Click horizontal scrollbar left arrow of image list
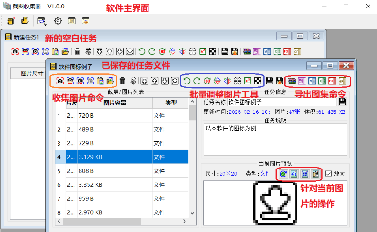 point(59,221)
